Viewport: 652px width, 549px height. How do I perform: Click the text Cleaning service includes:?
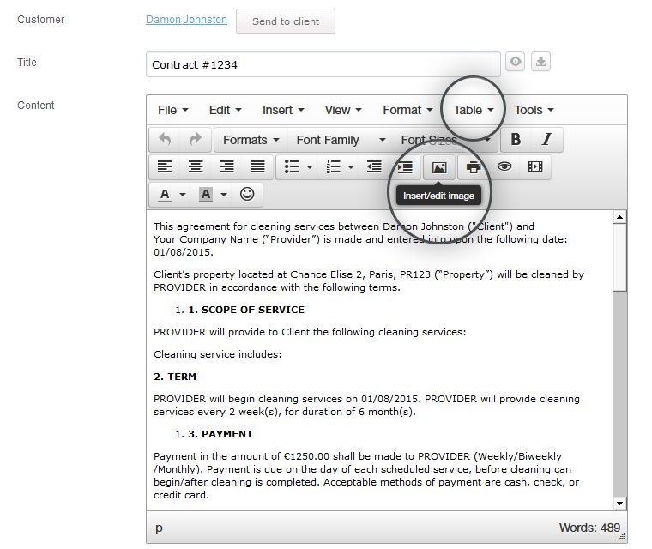pyautogui.click(x=217, y=354)
